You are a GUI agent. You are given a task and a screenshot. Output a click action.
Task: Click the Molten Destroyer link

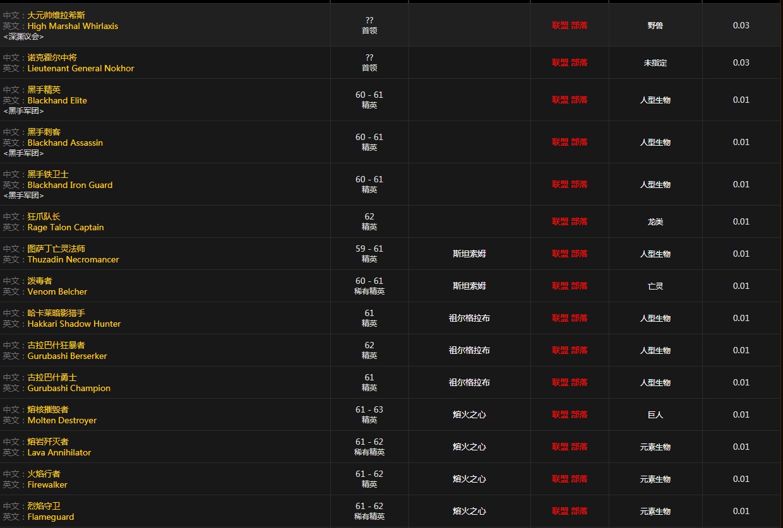pos(62,420)
